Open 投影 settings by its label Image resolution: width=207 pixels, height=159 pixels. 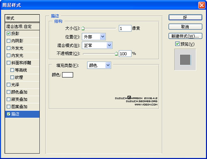point(15,33)
